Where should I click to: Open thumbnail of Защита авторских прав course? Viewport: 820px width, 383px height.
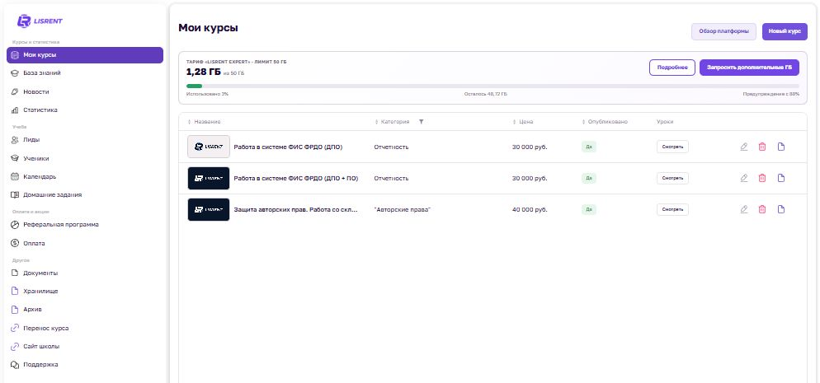pyautogui.click(x=209, y=210)
